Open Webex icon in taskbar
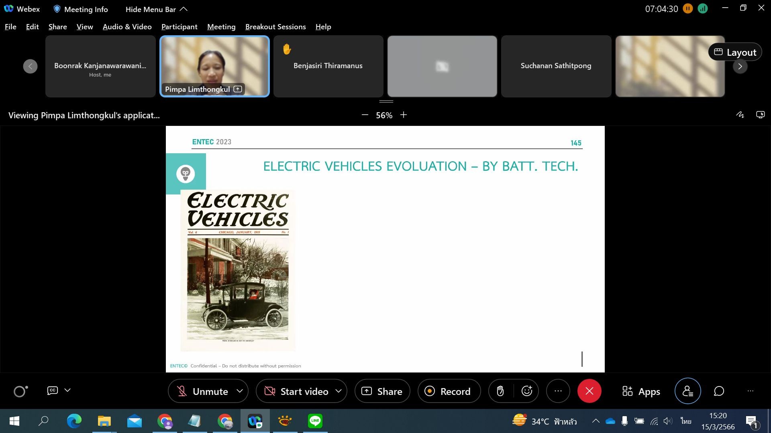This screenshot has width=771, height=433. (x=255, y=421)
